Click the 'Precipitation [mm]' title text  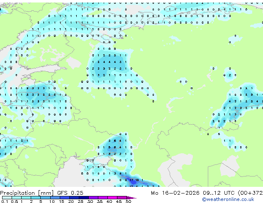point(27,193)
